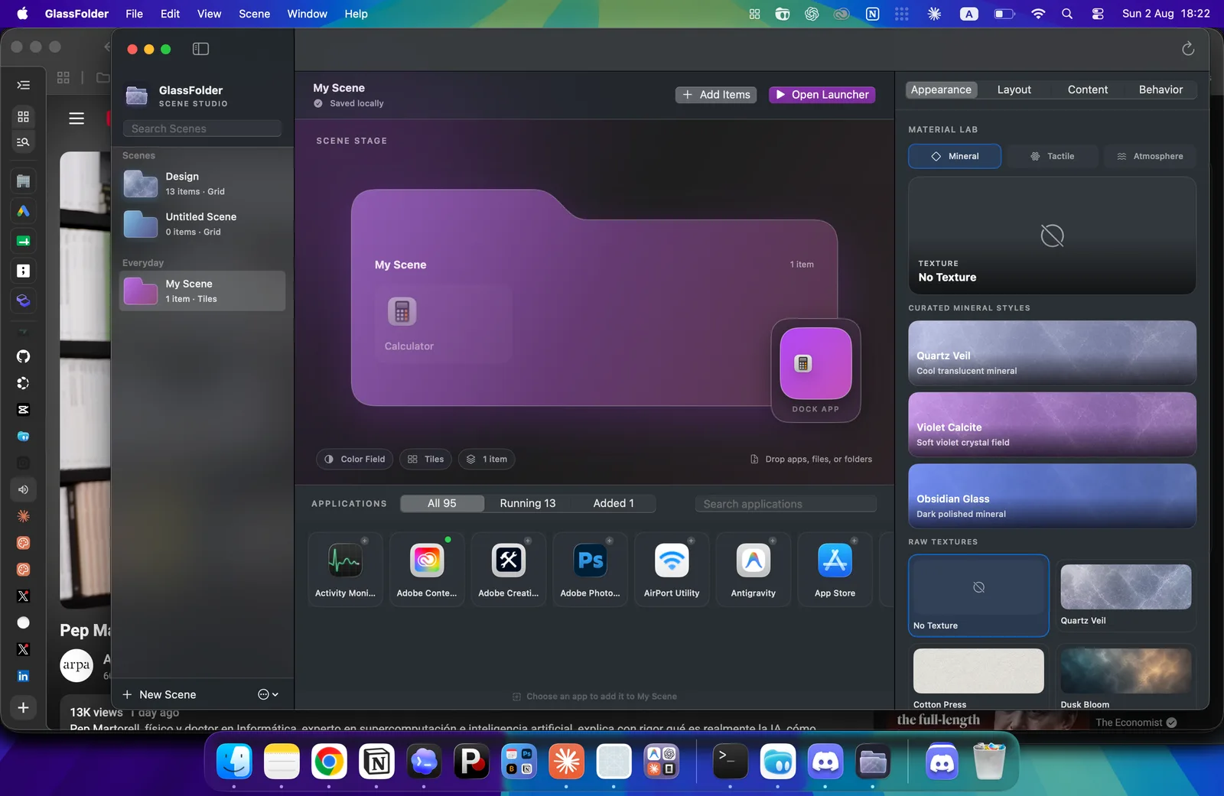1224x796 pixels.
Task: Add Activity Monitor app to the scene
Action: tap(345, 570)
